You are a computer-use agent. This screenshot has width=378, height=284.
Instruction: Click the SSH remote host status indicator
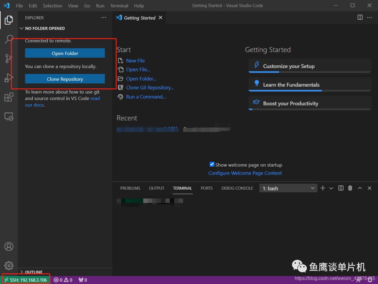[26, 280]
